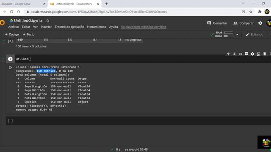Image resolution: width=271 pixels, height=152 pixels.
Task: Click the highlighted '150 entries' text
Action: click(46, 71)
